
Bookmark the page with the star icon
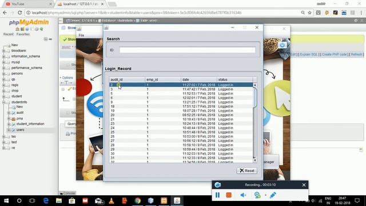coord(310,13)
